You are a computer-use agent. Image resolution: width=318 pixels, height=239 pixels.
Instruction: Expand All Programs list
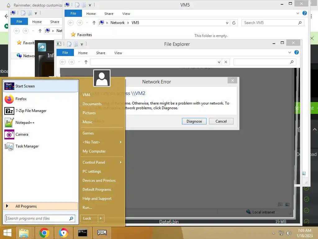(x=41, y=206)
